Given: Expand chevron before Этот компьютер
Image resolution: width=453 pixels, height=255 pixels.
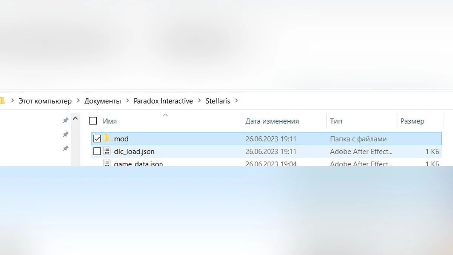Looking at the screenshot, I should 12,101.
